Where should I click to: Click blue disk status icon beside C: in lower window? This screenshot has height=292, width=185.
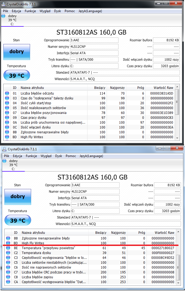coord(5,161)
